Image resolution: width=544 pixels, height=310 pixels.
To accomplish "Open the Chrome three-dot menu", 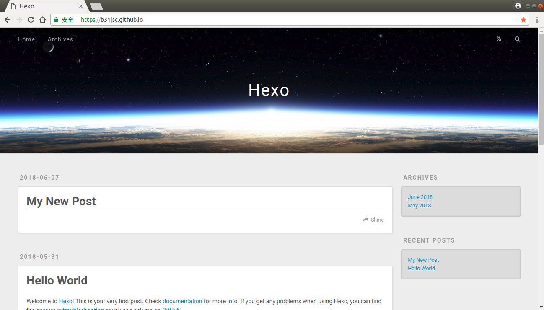I will pos(537,20).
